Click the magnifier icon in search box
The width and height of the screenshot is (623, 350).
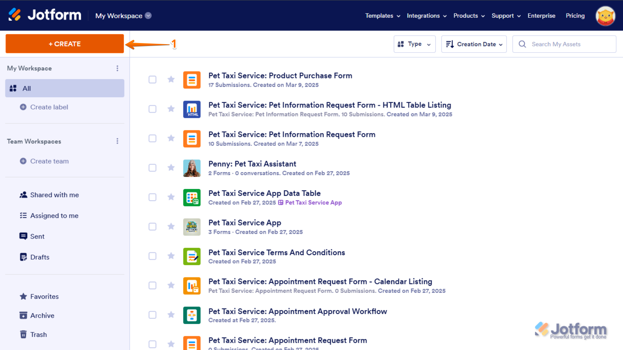click(522, 44)
